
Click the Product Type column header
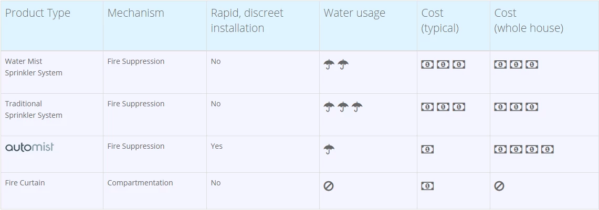pos(38,13)
